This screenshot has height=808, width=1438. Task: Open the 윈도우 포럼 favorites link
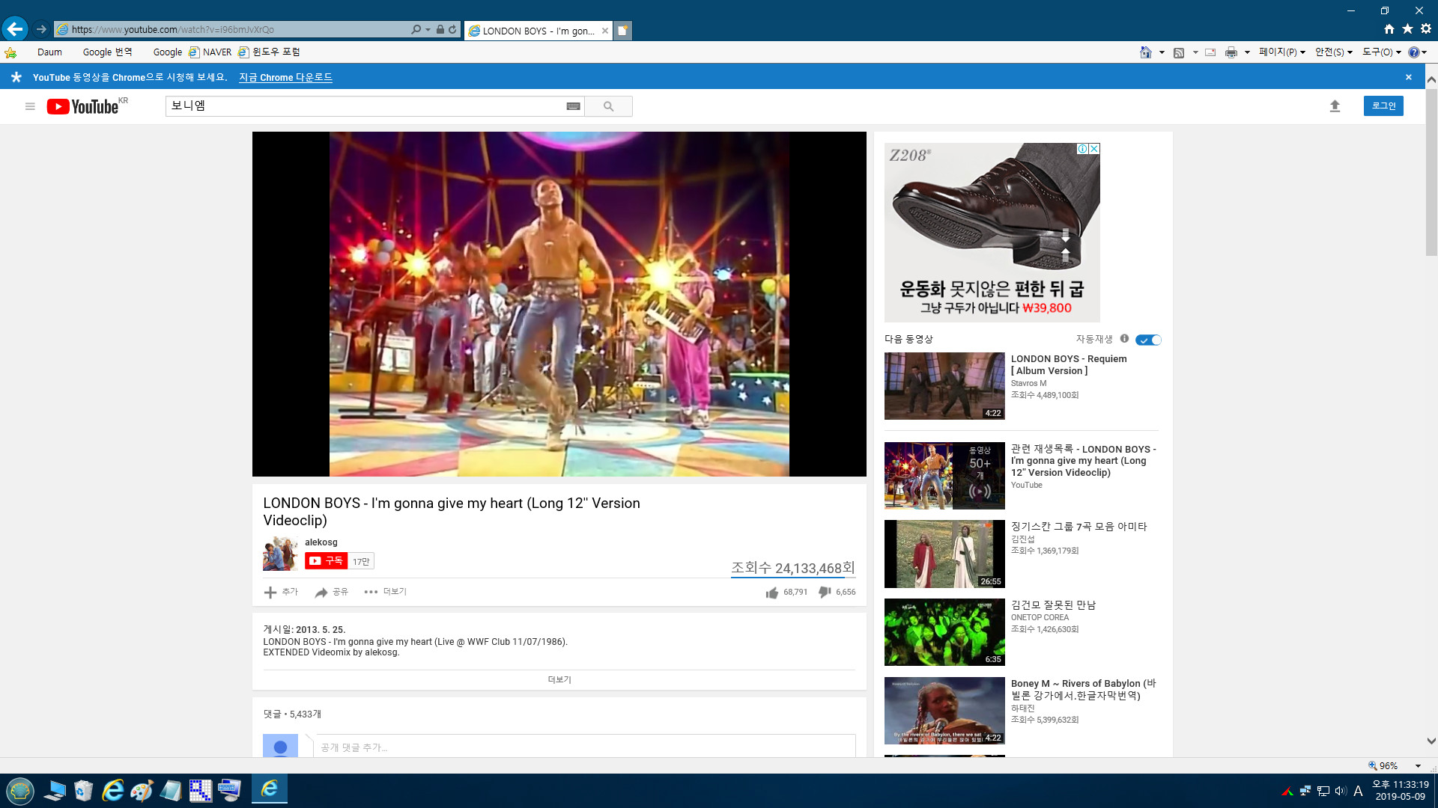[x=270, y=52]
